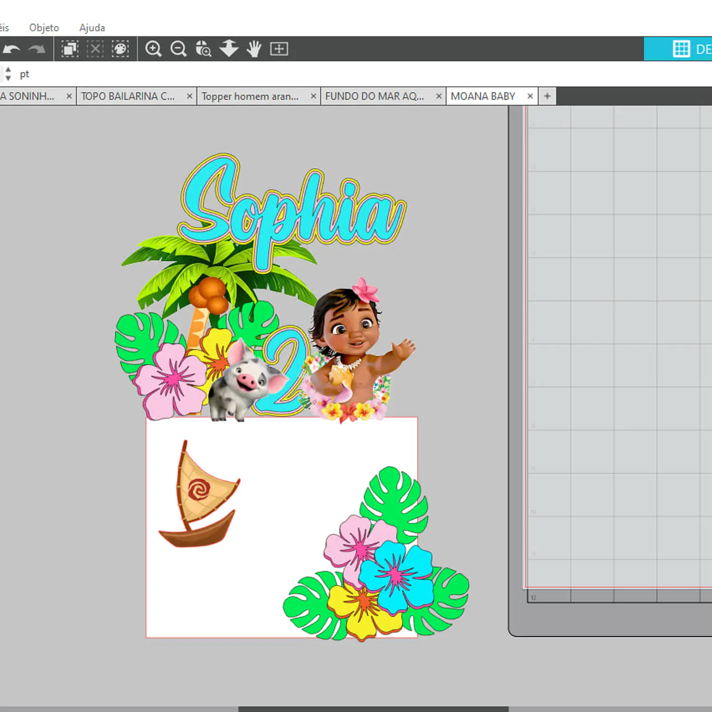
Task: Undo the last action
Action: tap(11, 49)
